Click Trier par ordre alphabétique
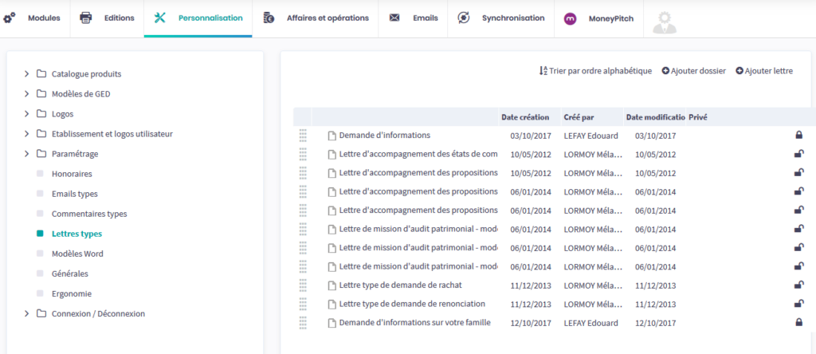The image size is (816, 354). pyautogui.click(x=595, y=71)
